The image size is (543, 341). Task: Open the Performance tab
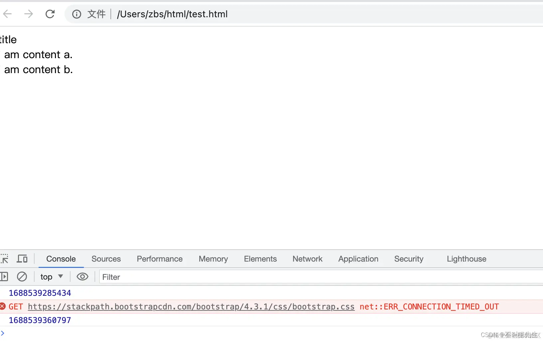[x=160, y=259]
